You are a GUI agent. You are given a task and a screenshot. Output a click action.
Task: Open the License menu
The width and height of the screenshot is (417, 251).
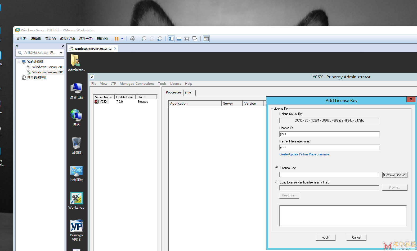[176, 84]
